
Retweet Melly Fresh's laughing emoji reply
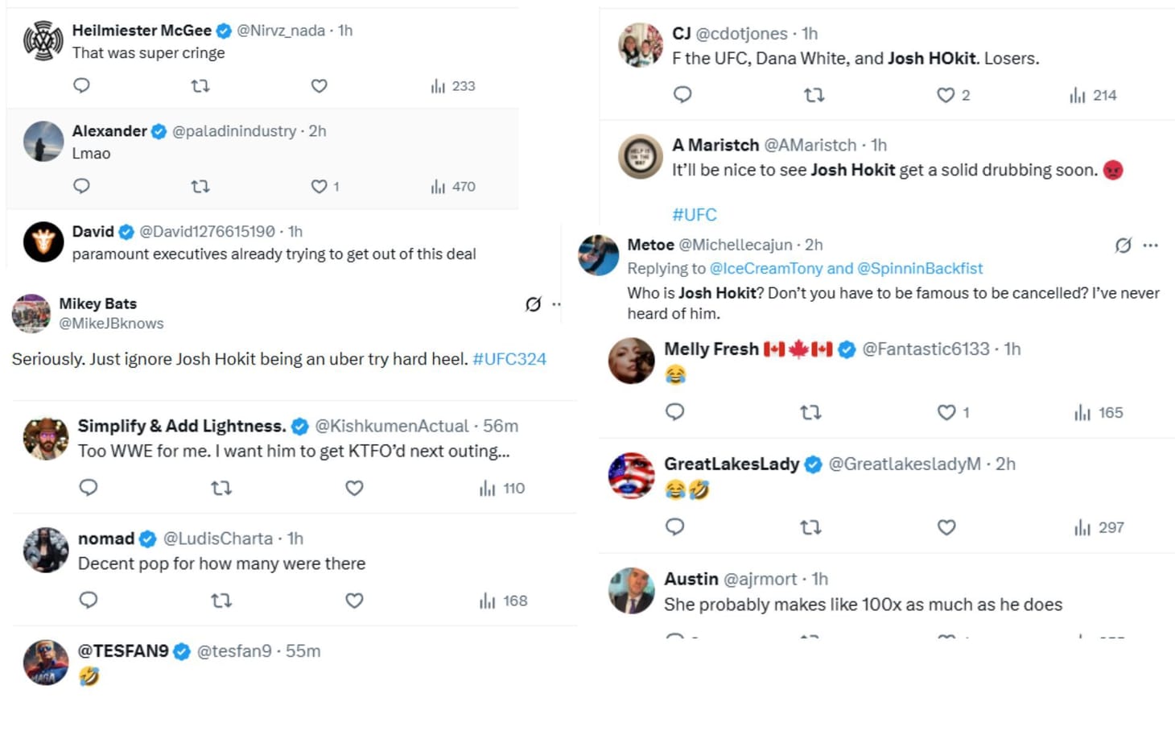pyautogui.click(x=810, y=412)
